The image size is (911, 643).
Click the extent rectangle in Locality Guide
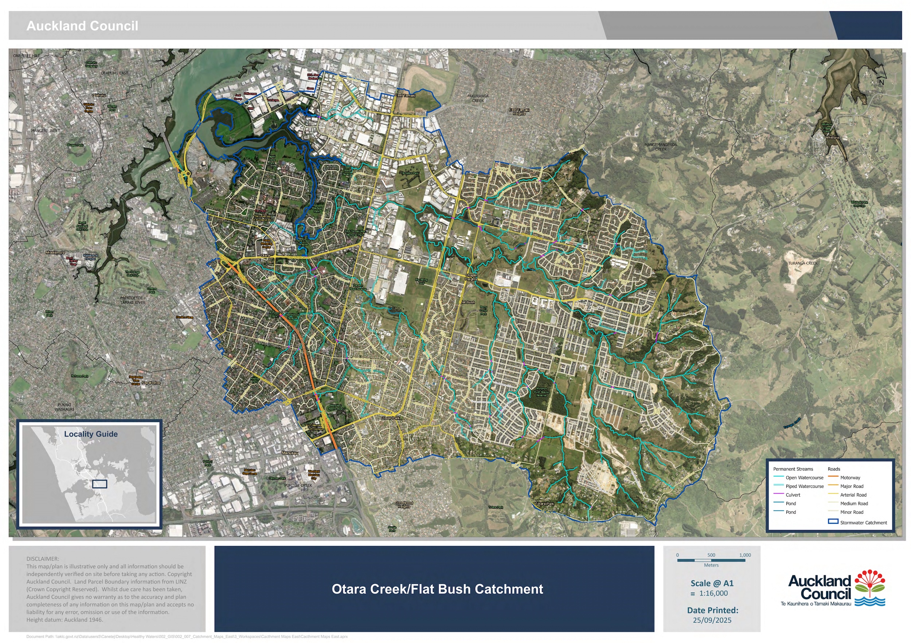(99, 484)
